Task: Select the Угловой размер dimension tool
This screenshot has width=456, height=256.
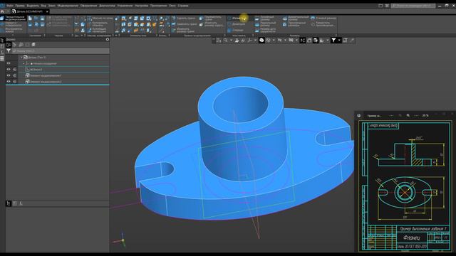Action: click(x=323, y=18)
